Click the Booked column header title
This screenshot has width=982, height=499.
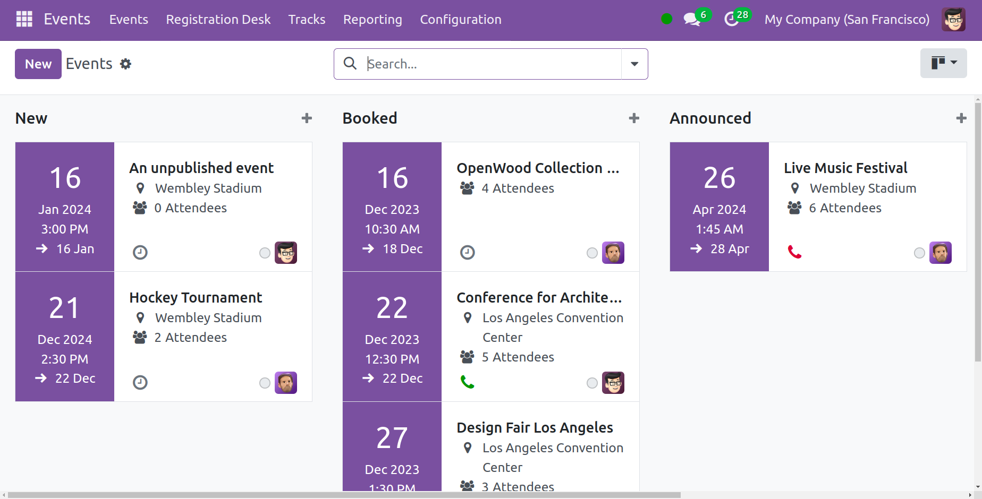pyautogui.click(x=370, y=118)
